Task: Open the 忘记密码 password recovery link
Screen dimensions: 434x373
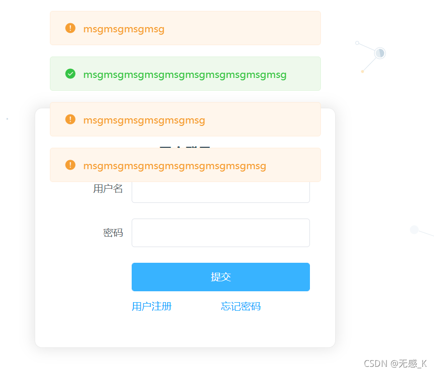Action: click(241, 306)
